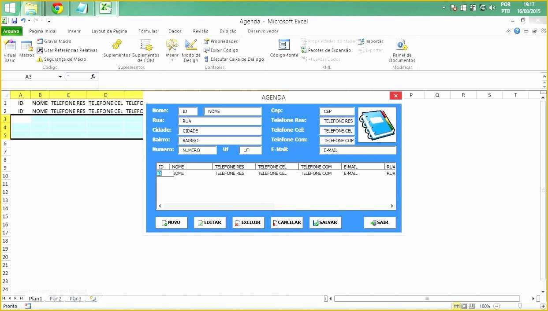Open the Visual Basic editor
Viewport: 548px width, 311px height.
click(10, 51)
